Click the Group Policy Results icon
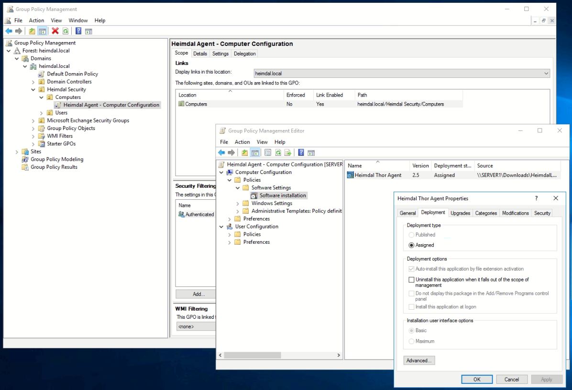Image resolution: width=572 pixels, height=390 pixels. (25, 167)
